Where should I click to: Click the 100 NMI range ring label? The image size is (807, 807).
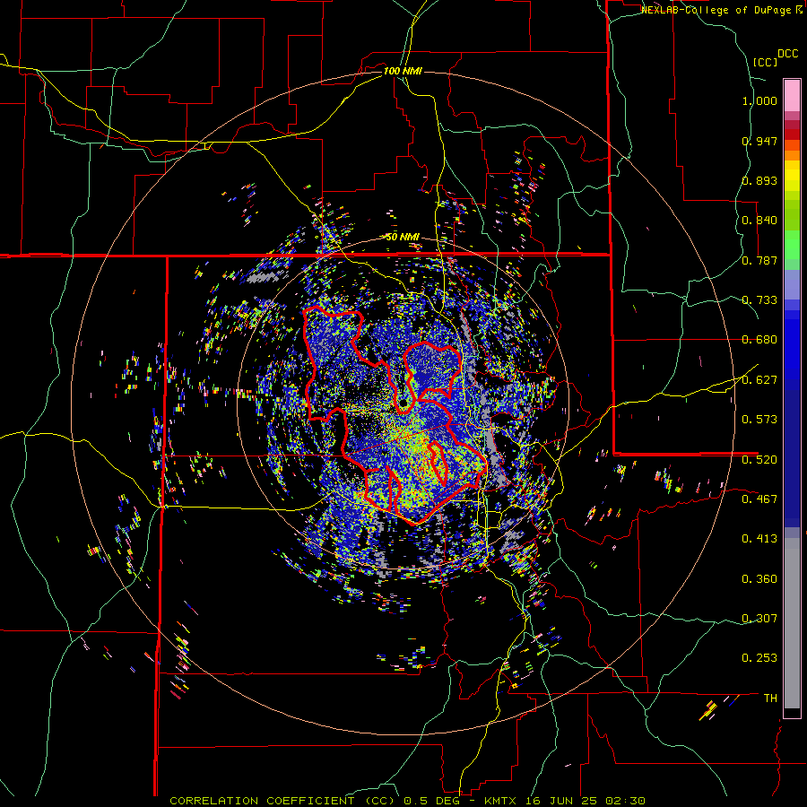coord(403,71)
